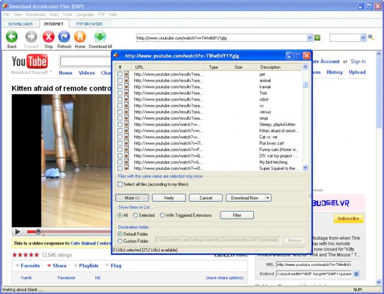
Task: Click the Download All arrow icon
Action: pos(100,37)
